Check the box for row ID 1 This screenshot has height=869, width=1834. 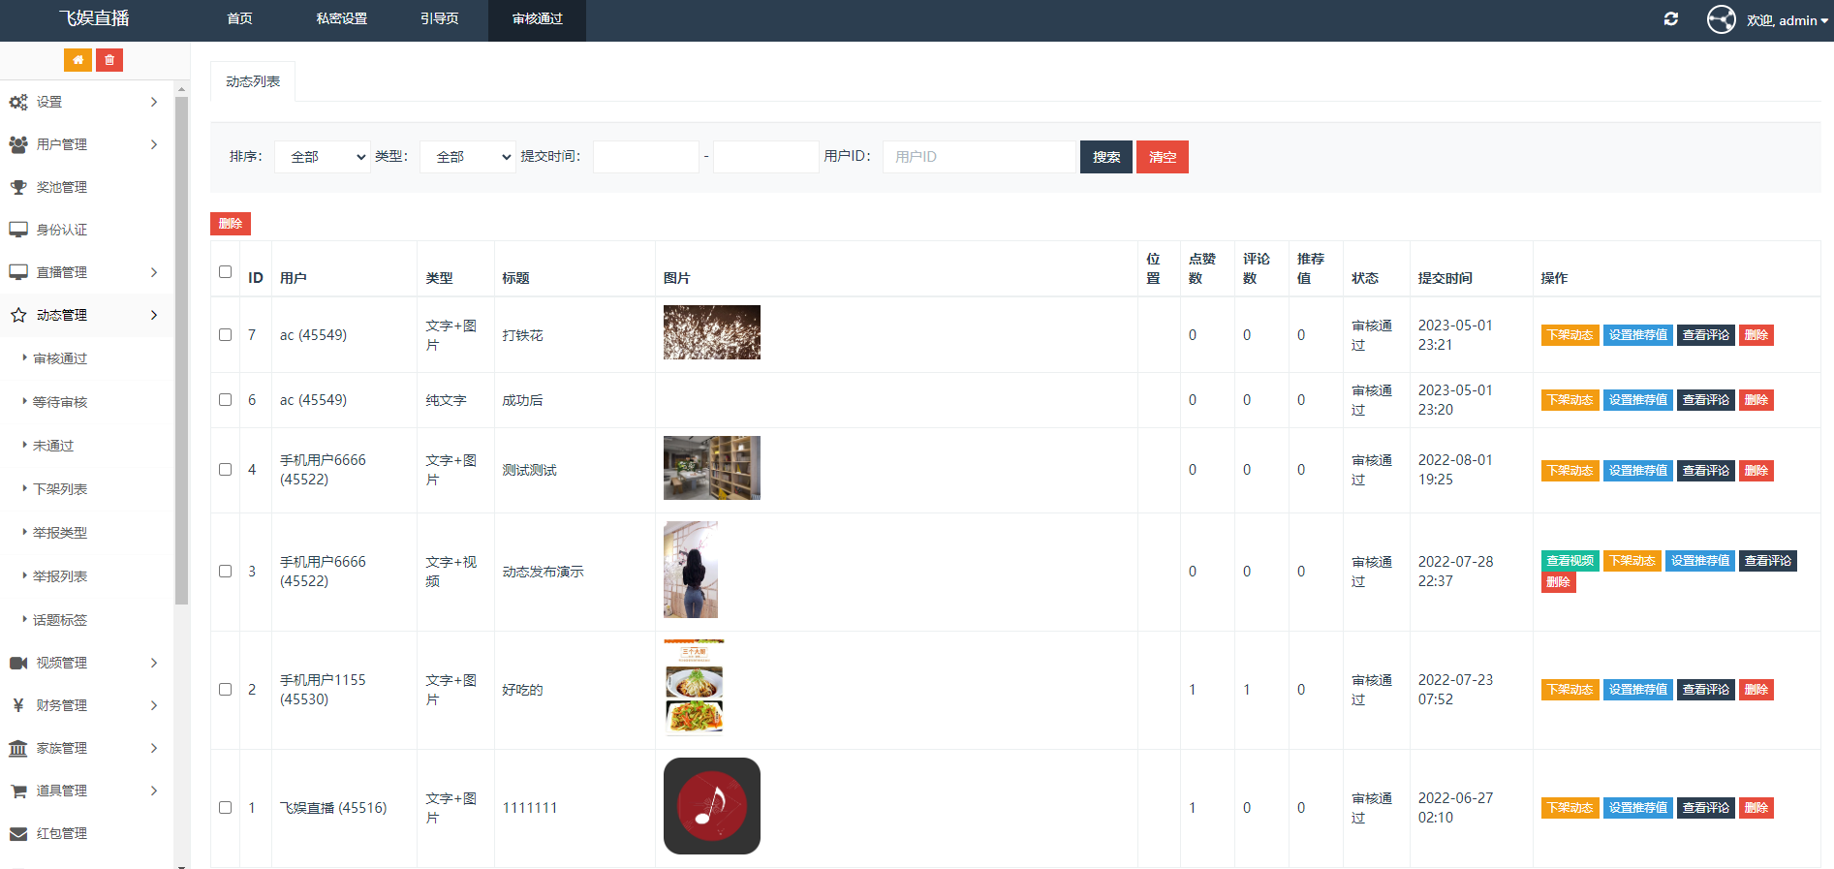click(x=226, y=808)
